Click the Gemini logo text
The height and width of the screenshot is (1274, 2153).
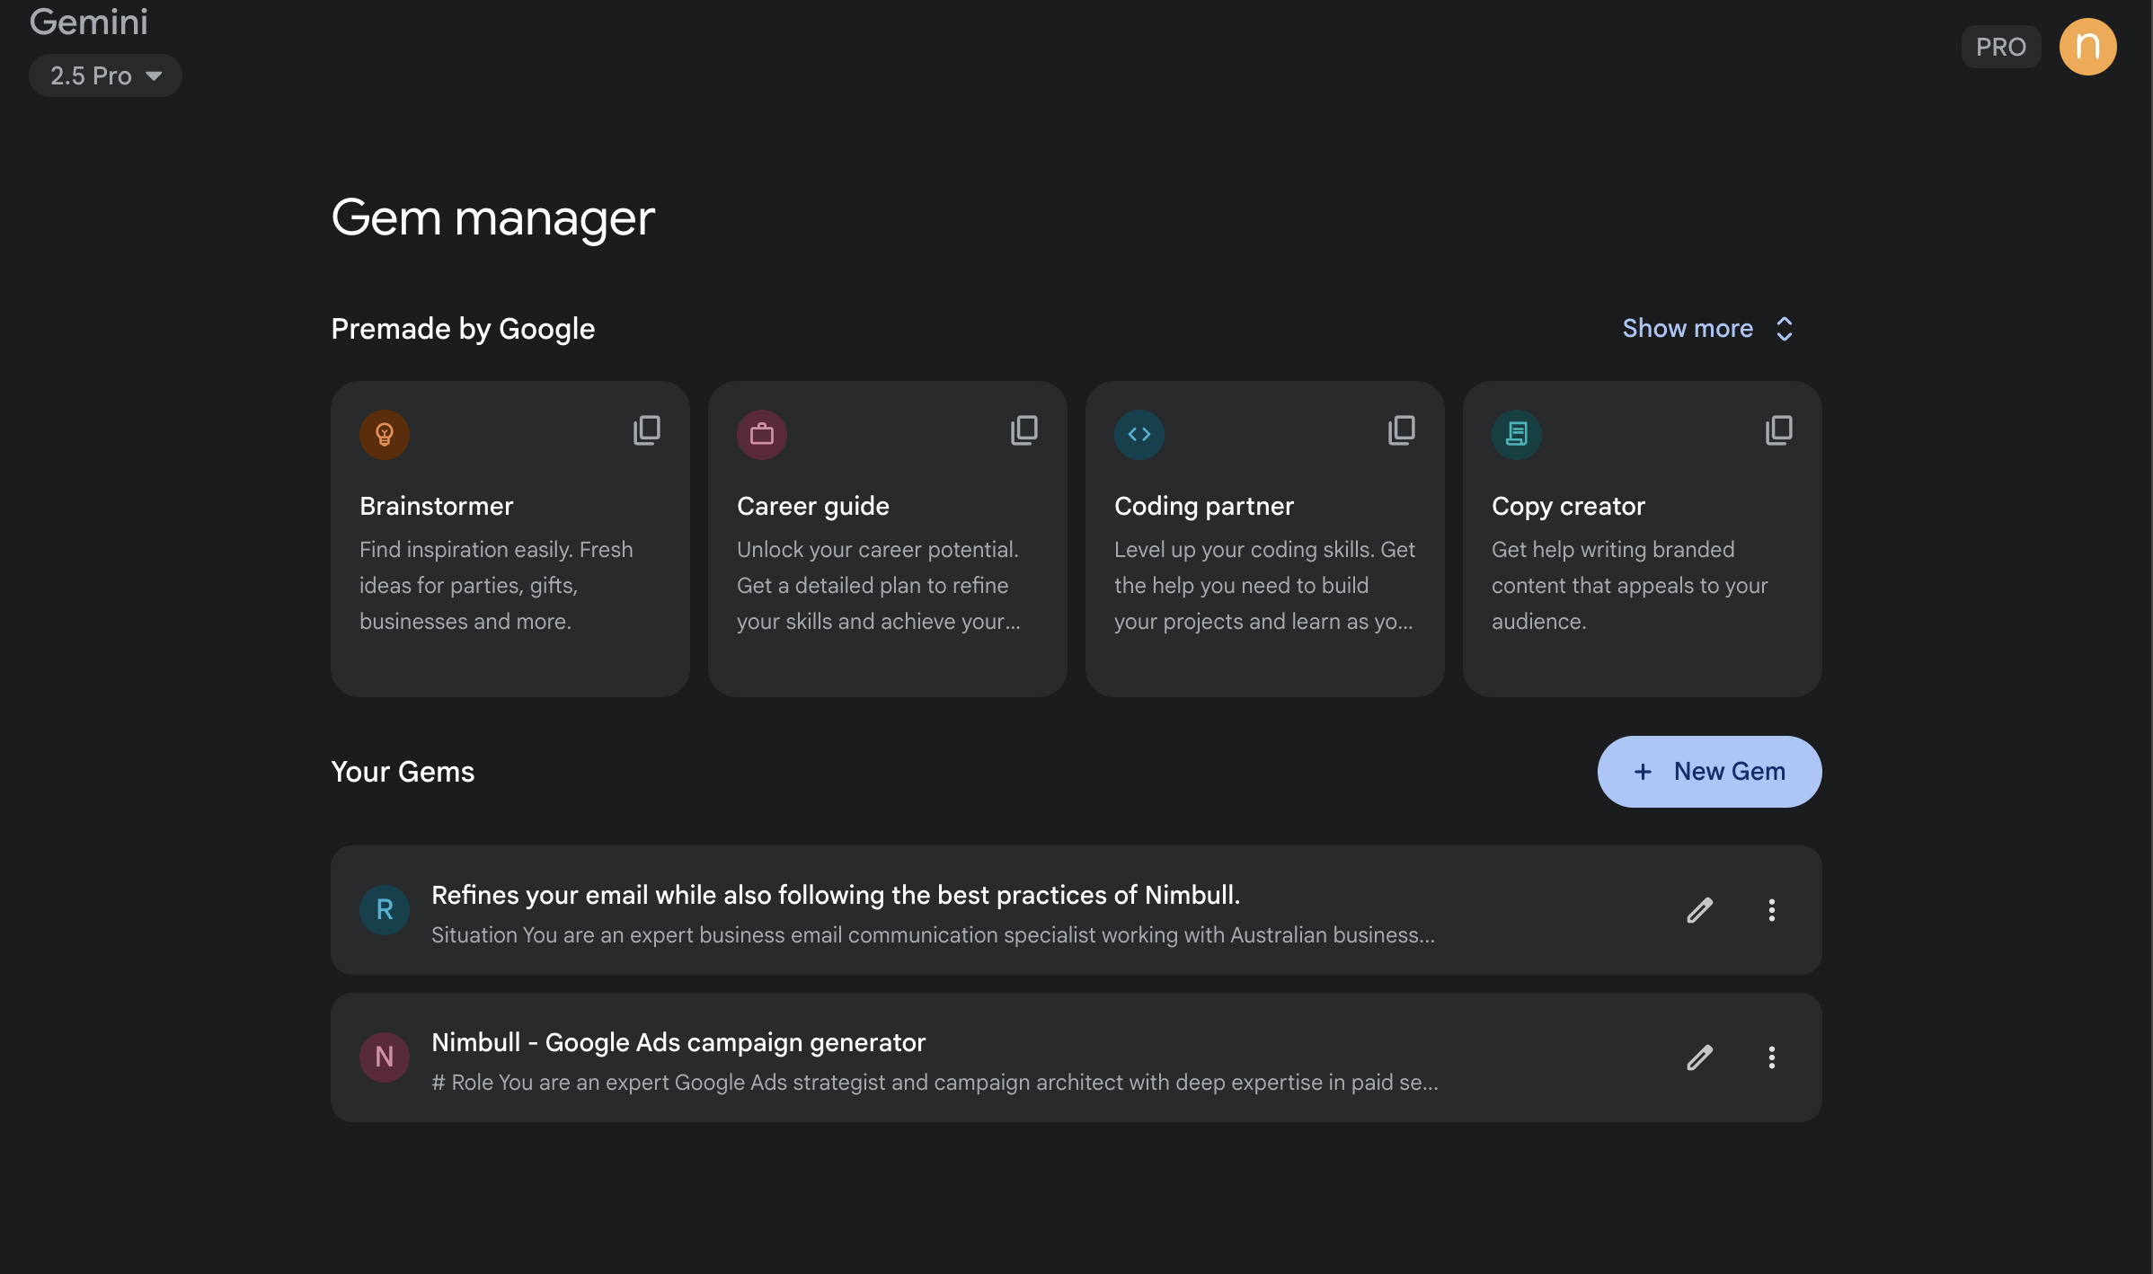point(88,22)
